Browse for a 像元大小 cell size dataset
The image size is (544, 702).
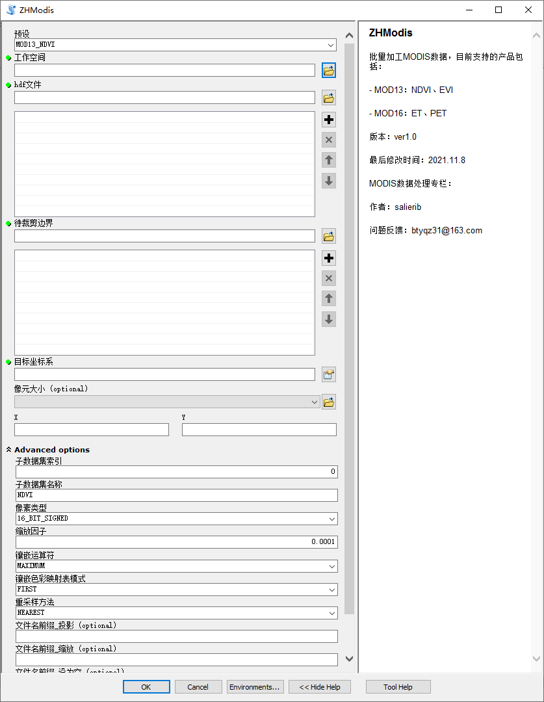329,402
